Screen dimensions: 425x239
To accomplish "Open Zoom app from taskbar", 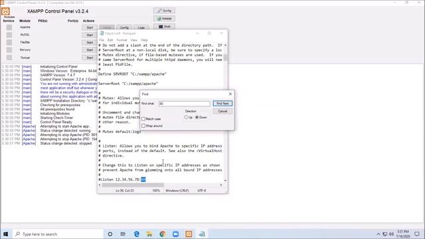I will 175,234.
